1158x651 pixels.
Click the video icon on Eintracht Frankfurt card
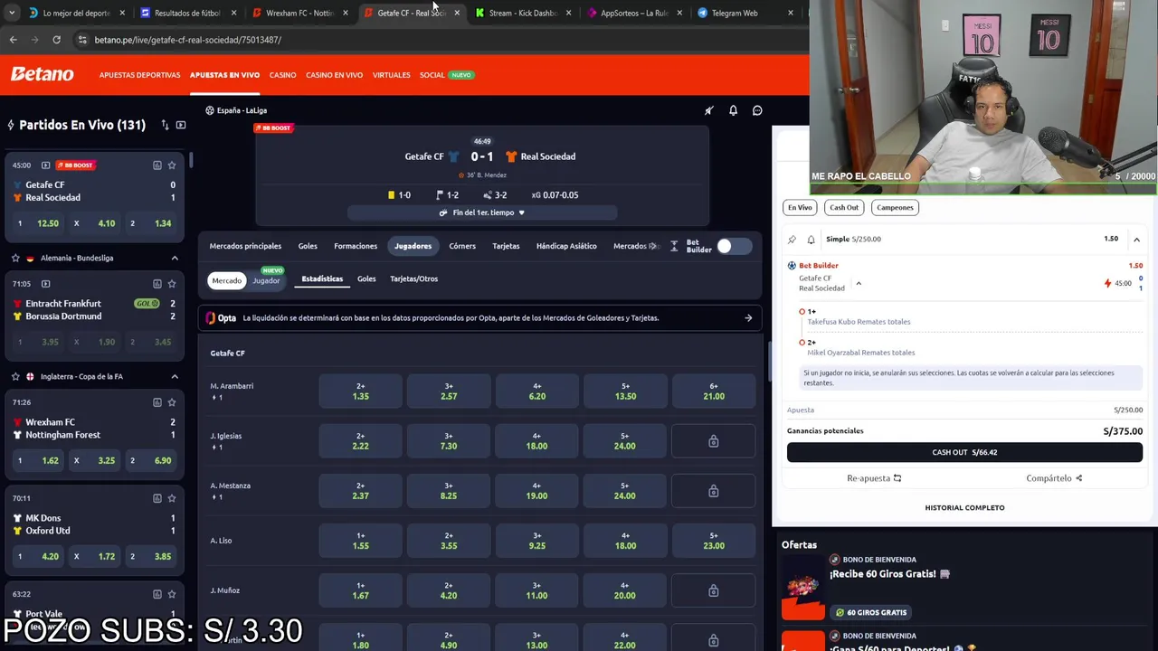pyautogui.click(x=45, y=284)
